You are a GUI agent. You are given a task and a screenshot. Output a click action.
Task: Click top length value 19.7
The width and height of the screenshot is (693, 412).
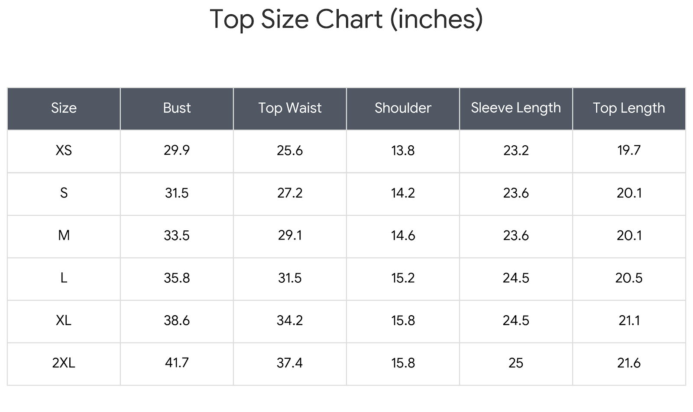(x=629, y=150)
